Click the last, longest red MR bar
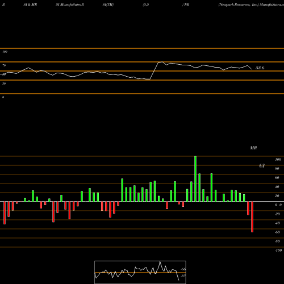Viewport: 284px width, 284px height. [252, 217]
